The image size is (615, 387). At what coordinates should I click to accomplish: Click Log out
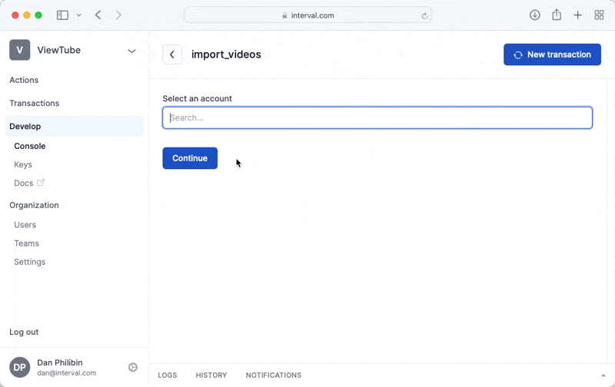(24, 332)
